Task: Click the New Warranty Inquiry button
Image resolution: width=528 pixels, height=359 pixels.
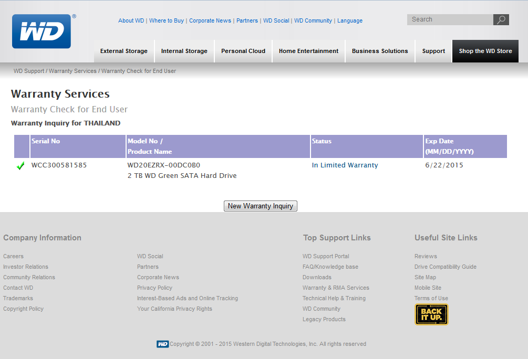Action: 260,206
